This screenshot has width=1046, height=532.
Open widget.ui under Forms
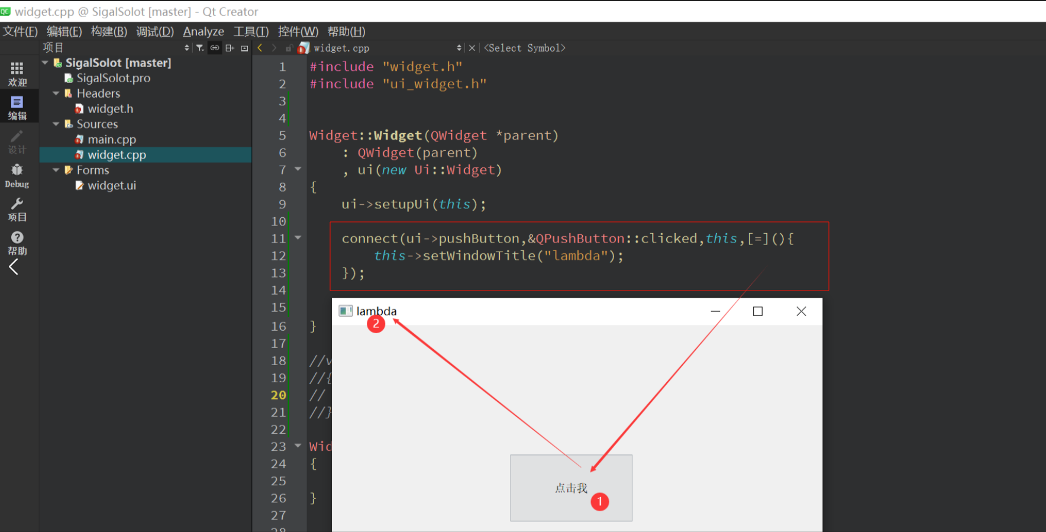[111, 186]
